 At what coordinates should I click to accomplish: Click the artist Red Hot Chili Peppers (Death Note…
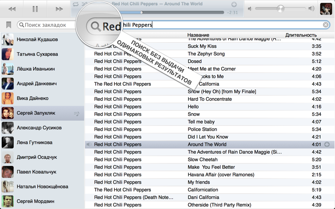pos(134,197)
